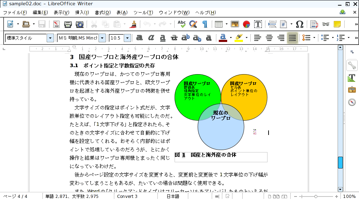Open font name dropdown (MS 明朝)
Viewport: 359px width, 200px height.
coord(102,38)
